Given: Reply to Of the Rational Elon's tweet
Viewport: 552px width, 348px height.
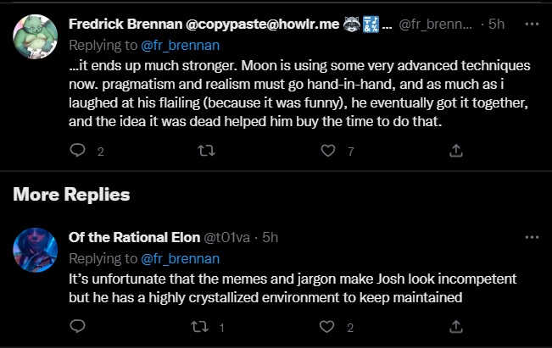Looking at the screenshot, I should click(x=77, y=326).
